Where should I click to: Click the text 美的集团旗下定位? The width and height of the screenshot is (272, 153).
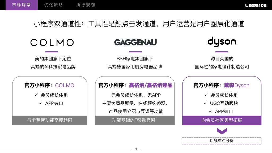53,59
